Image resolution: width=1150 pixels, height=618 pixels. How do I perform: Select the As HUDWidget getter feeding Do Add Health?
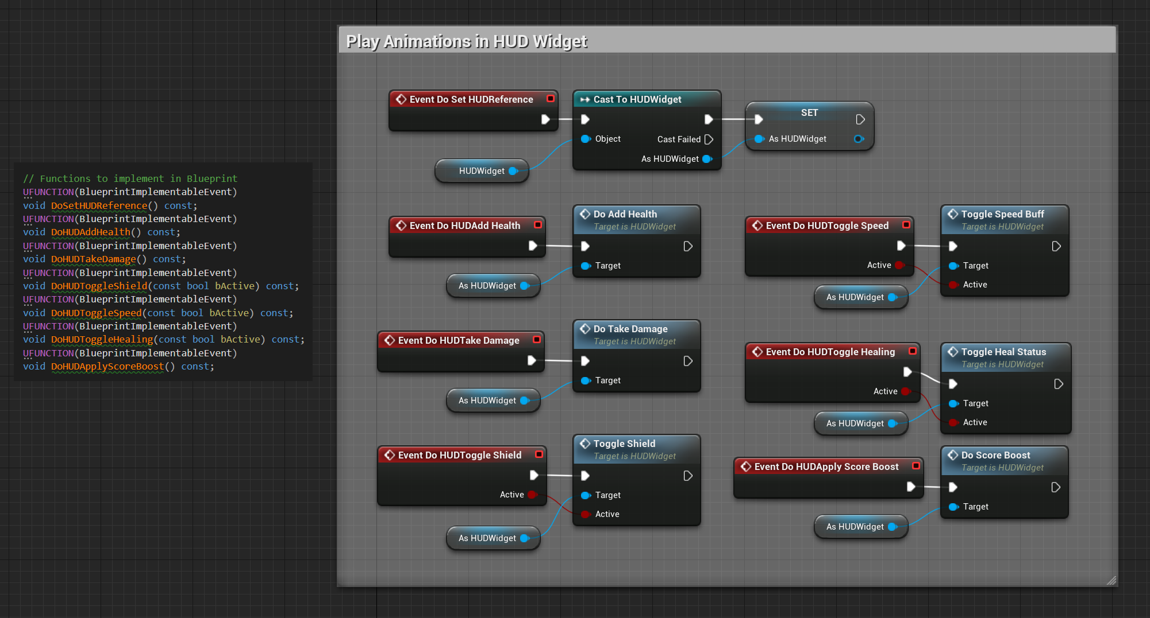point(493,286)
